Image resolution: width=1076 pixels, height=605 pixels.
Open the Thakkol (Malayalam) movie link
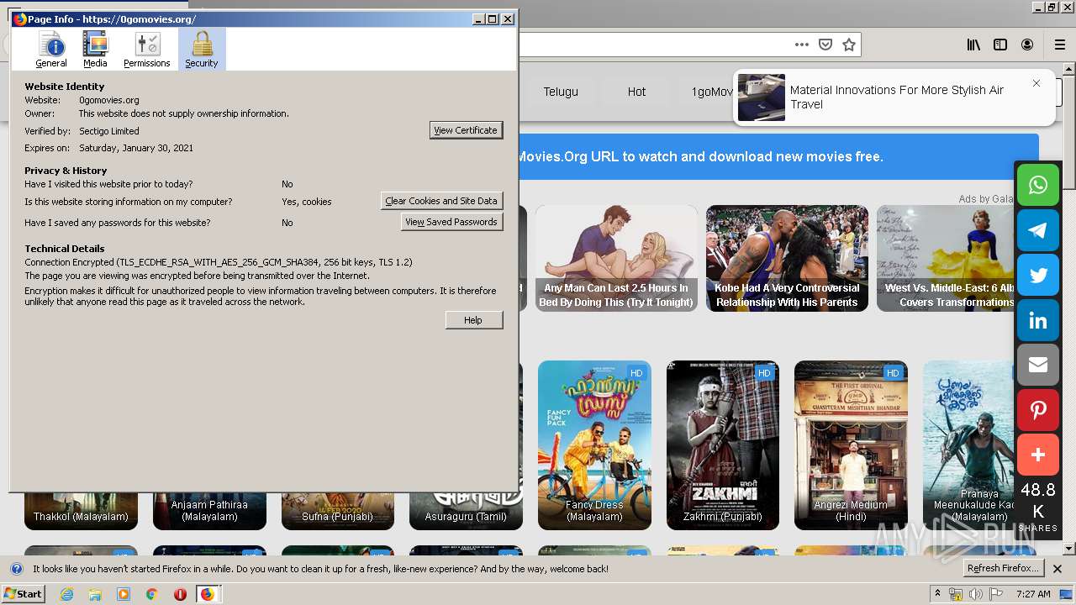pos(81,517)
